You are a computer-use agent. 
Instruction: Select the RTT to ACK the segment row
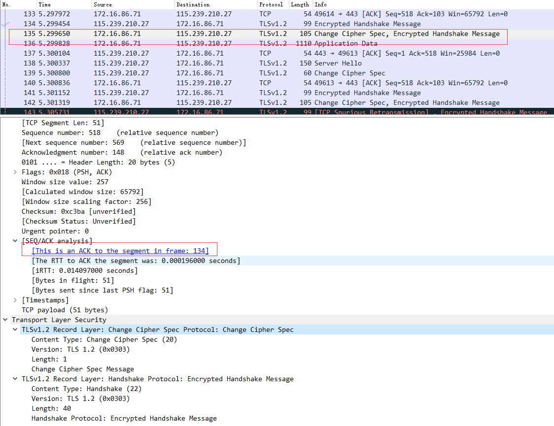[x=136, y=261]
